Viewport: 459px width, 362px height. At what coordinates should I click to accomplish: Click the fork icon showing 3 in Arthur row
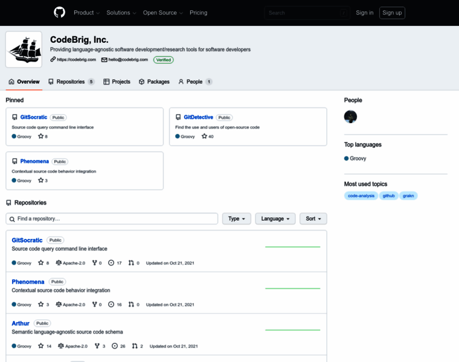tap(97, 346)
